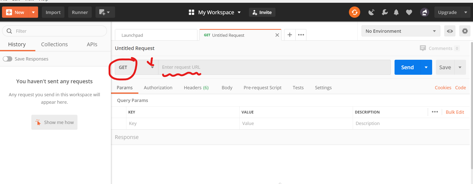Image resolution: width=473 pixels, height=184 pixels.
Task: Click the Enter request URL field
Action: pyautogui.click(x=274, y=67)
